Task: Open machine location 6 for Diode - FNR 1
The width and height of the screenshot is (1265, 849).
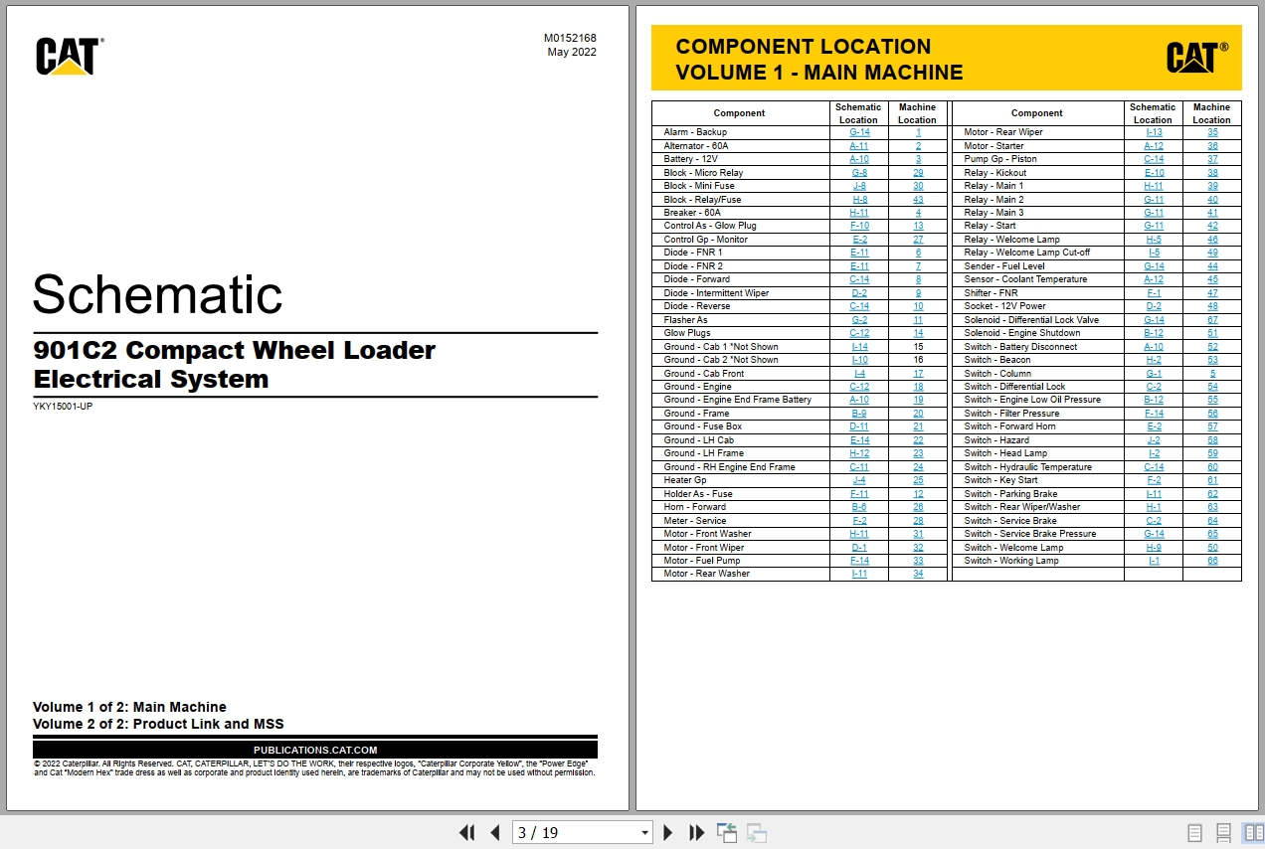Action: point(918,253)
